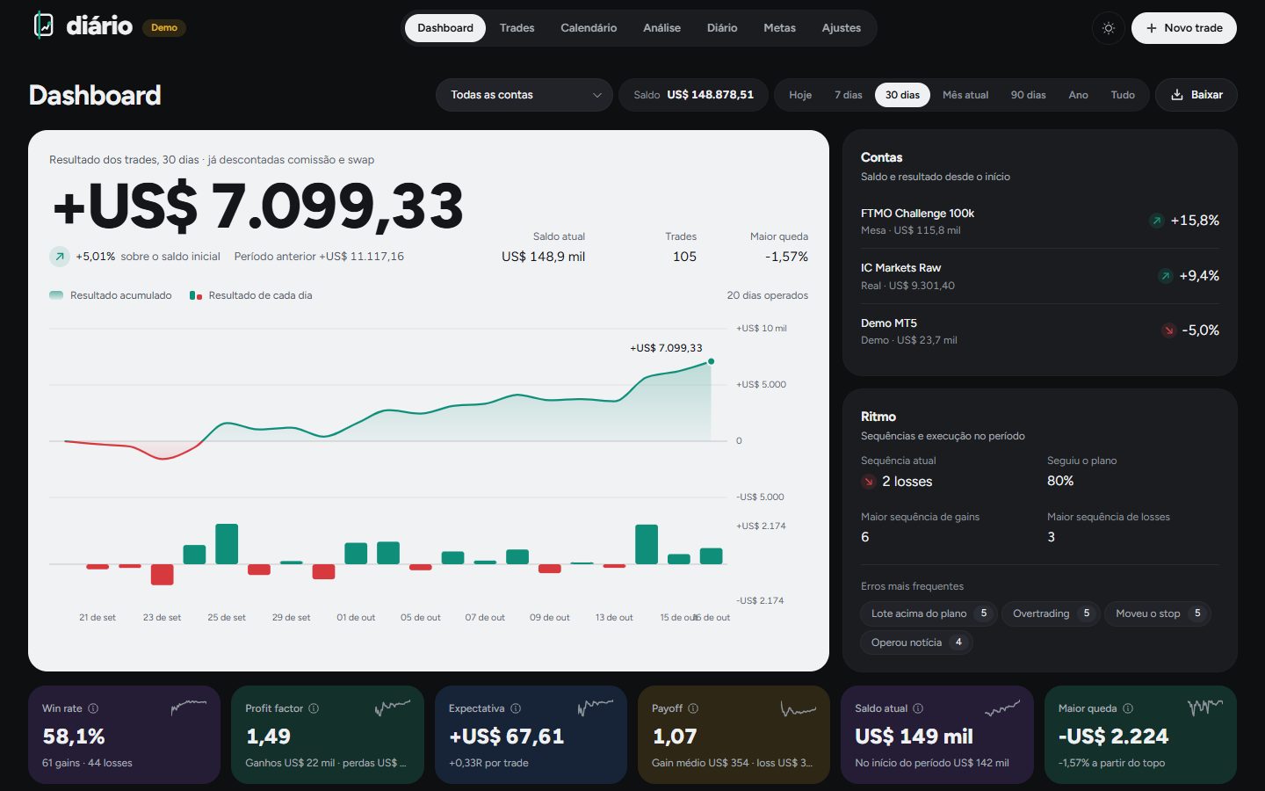1265x791 pixels.
Task: Select the Mês atual period filter
Action: (x=965, y=95)
